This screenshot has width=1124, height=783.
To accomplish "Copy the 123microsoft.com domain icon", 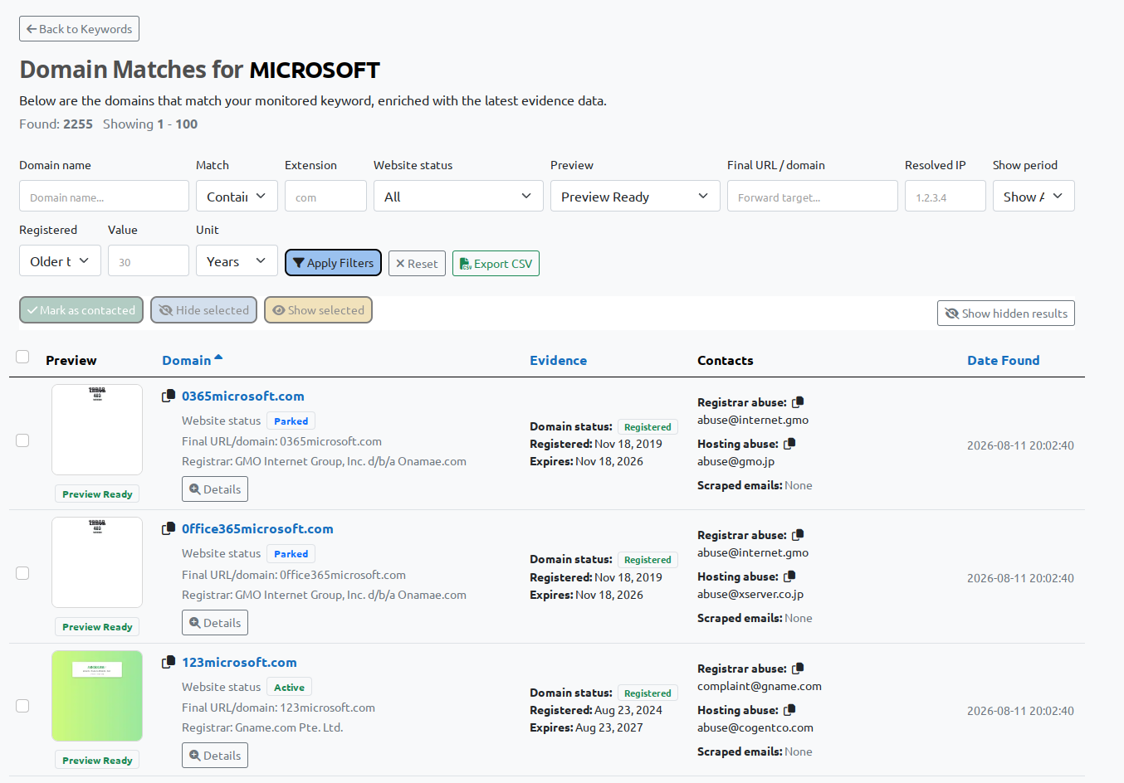I will coord(169,663).
